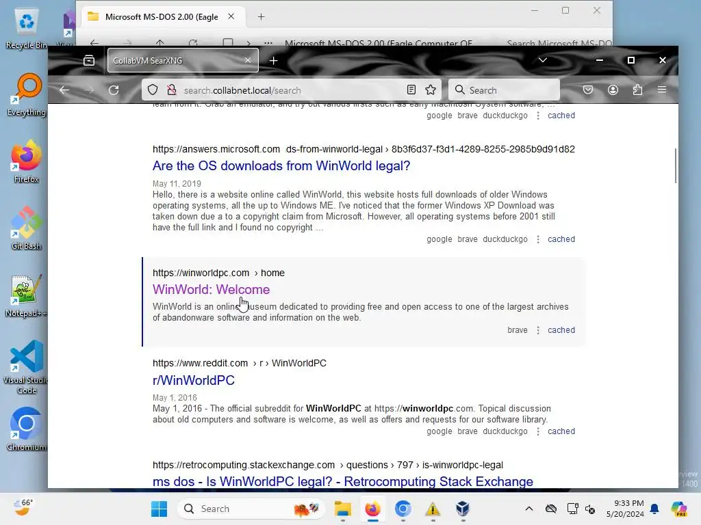Open Chromium desktop shortcut
The image size is (701, 525).
[x=27, y=429]
